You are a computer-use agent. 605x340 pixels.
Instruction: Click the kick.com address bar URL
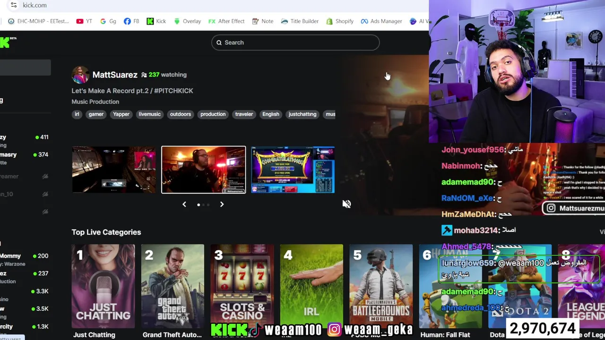[35, 5]
